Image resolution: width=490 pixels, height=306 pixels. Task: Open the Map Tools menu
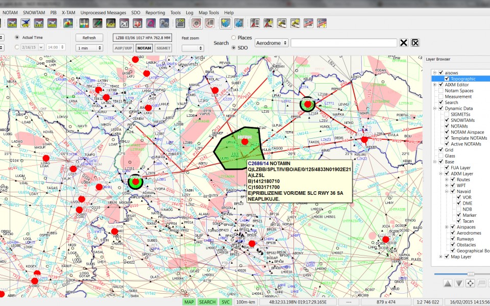209,12
